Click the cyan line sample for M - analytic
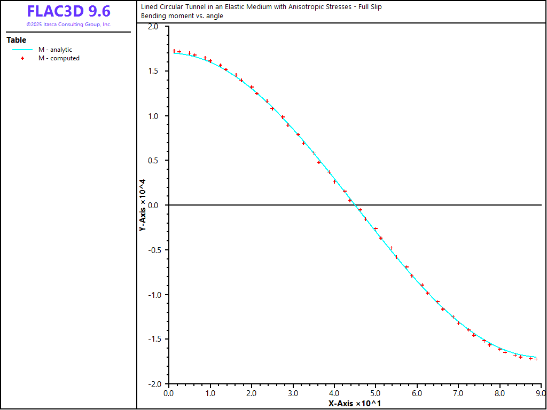The height and width of the screenshot is (410, 547). (x=22, y=50)
